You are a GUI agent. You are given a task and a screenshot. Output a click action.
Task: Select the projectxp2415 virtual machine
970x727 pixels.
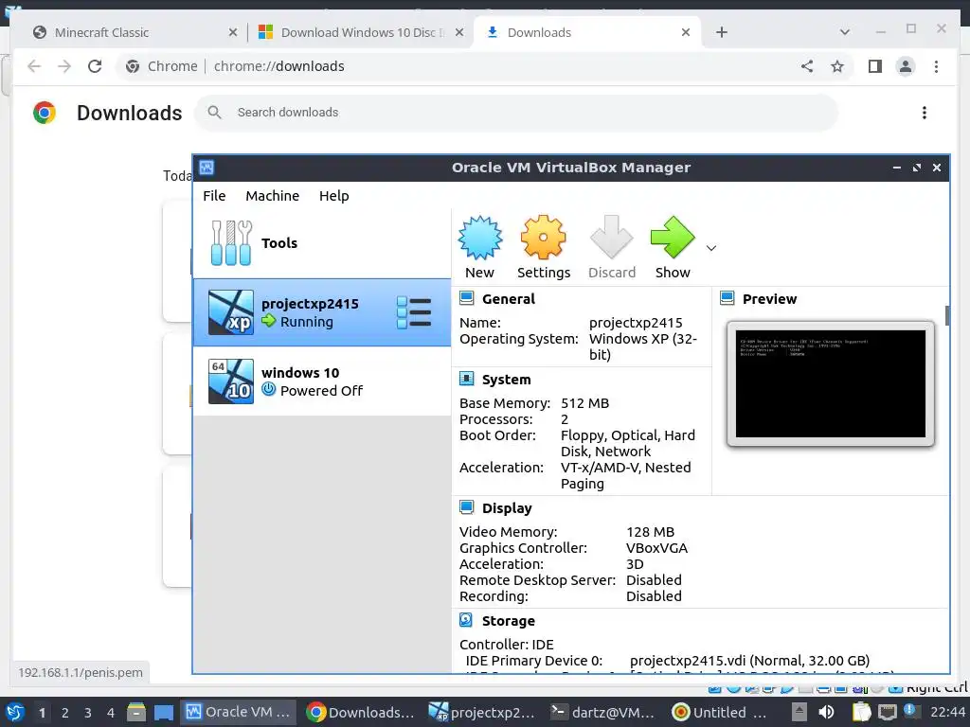(322, 312)
